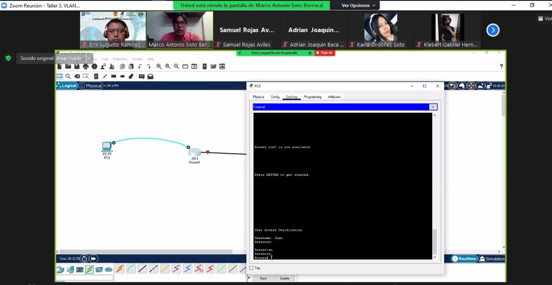Click the Copy icon in Packet Tracer toolbar

point(122,67)
